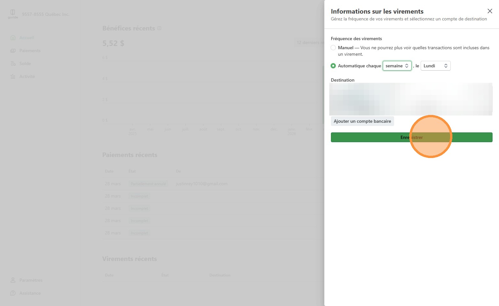
Task: Open Solde in the sidebar
Action: pos(25,63)
